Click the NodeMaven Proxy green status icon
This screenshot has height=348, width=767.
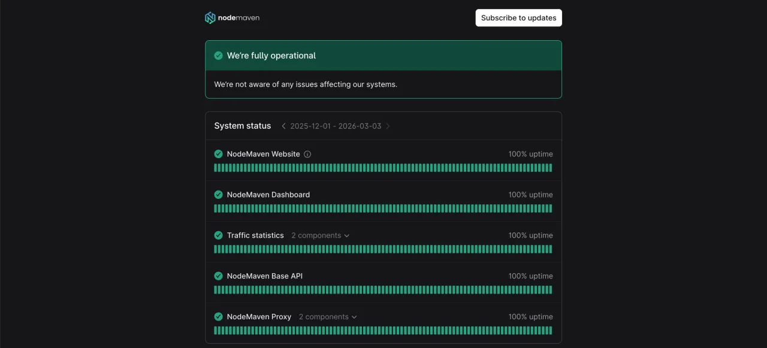219,317
